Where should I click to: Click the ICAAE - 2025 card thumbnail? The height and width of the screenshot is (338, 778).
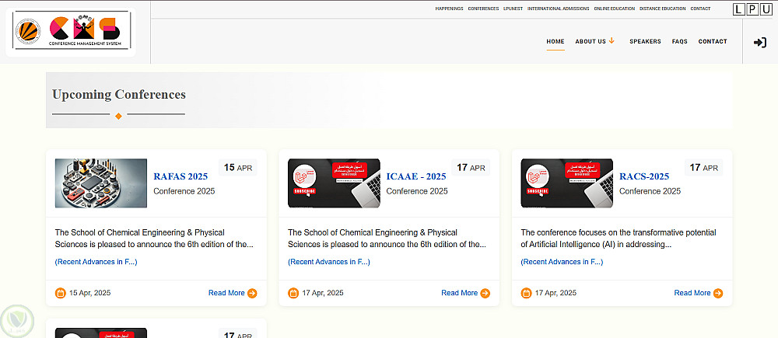click(334, 183)
